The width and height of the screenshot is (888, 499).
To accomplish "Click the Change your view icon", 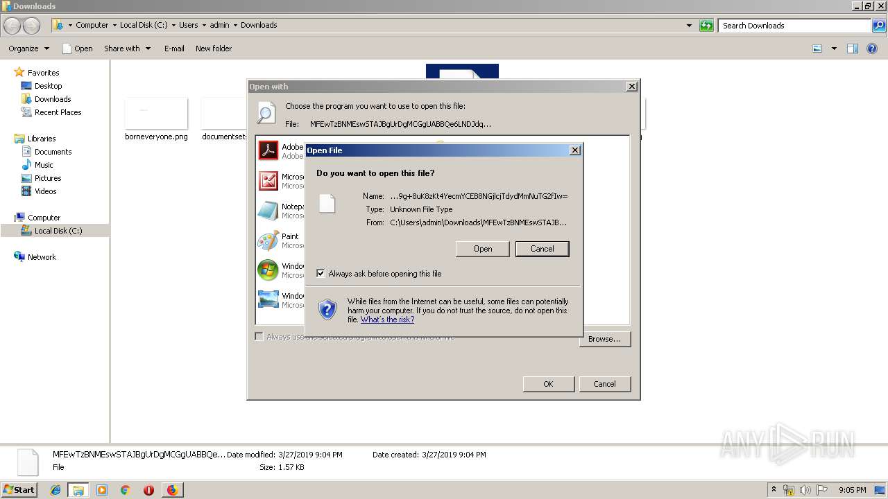I will tap(817, 49).
